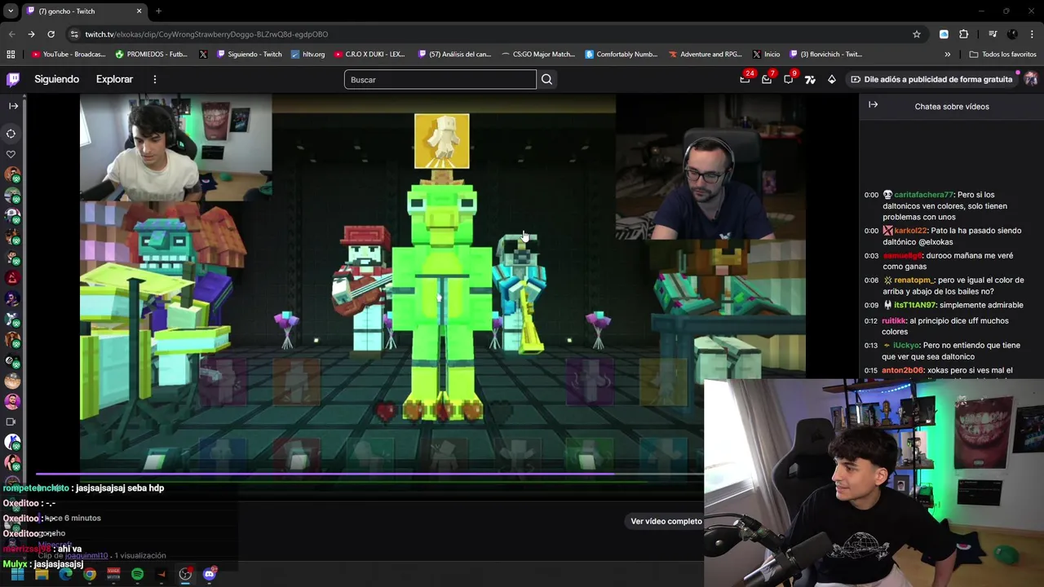Open (3) florvichich - Twit... bookmark

pyautogui.click(x=825, y=55)
